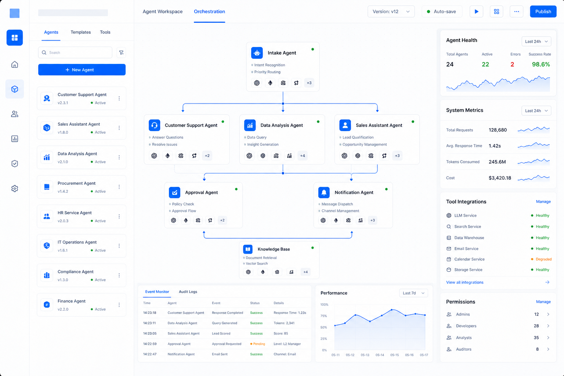Click the filter icon beside the search box
The image size is (564, 376).
(x=121, y=53)
